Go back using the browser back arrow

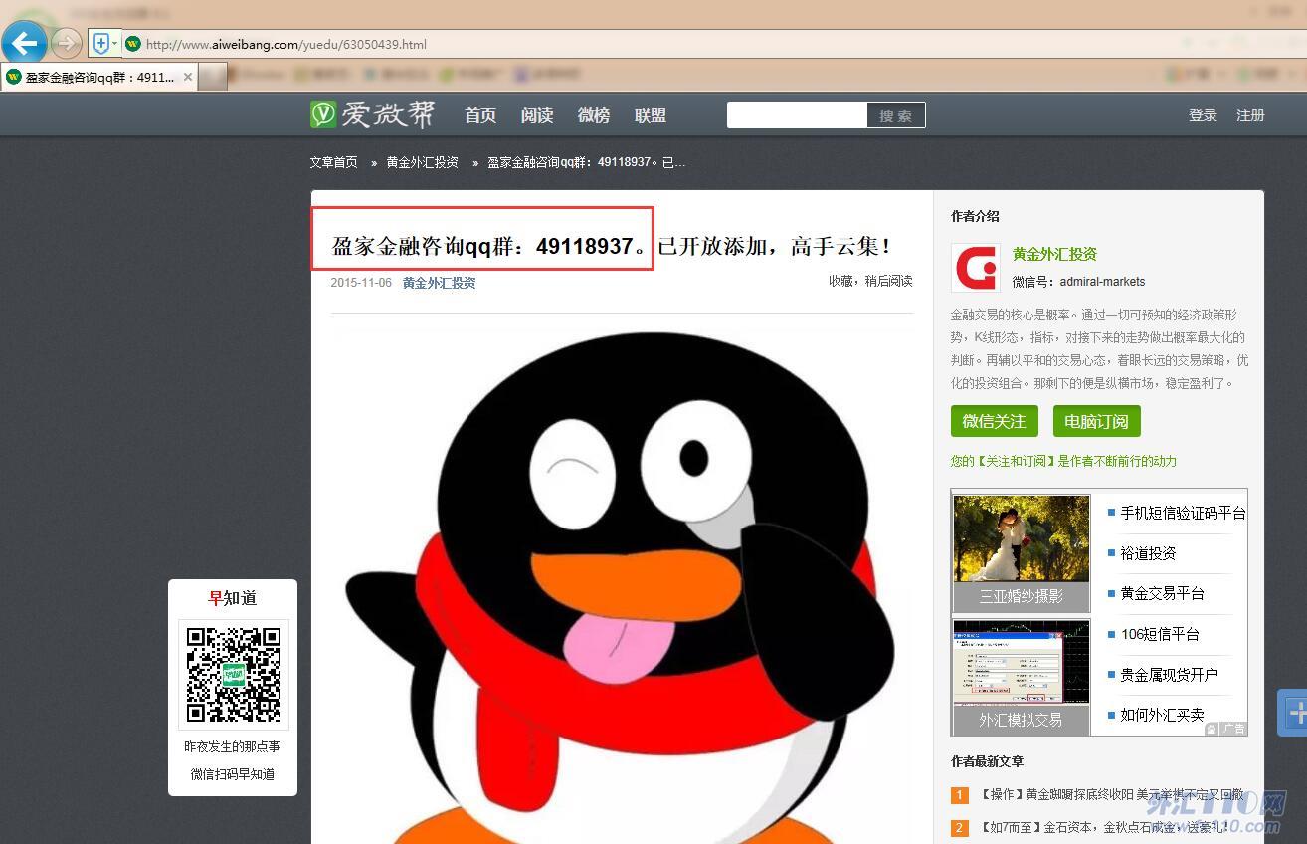coord(24,43)
